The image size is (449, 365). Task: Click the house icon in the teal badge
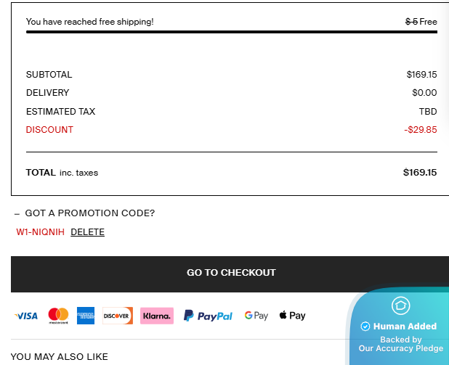400,305
